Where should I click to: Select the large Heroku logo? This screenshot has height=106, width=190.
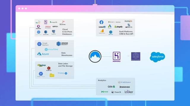click(117, 57)
